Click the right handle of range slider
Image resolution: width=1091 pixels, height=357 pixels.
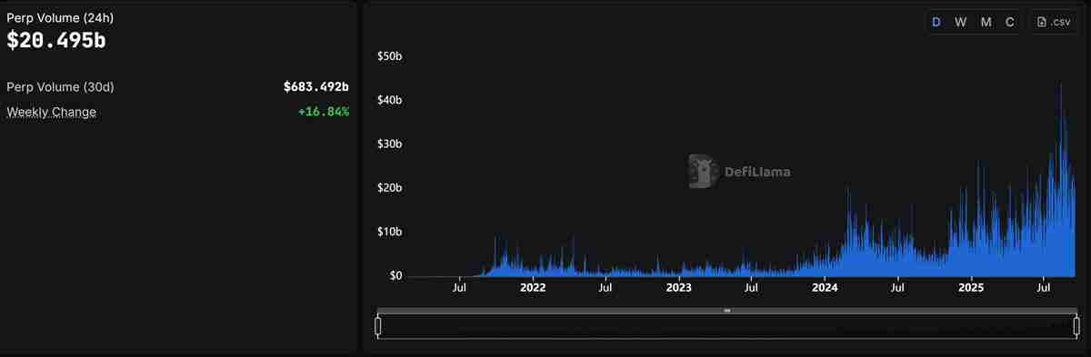point(1076,325)
